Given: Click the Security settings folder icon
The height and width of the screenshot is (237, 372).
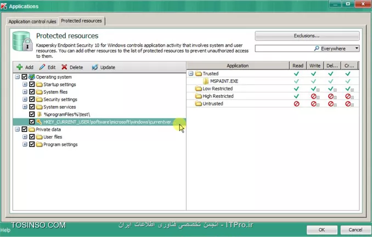Looking at the screenshot, I should click(40, 100).
